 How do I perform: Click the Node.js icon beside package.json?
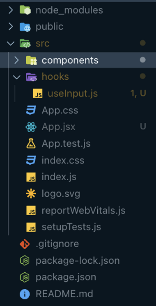pyautogui.click(x=25, y=277)
